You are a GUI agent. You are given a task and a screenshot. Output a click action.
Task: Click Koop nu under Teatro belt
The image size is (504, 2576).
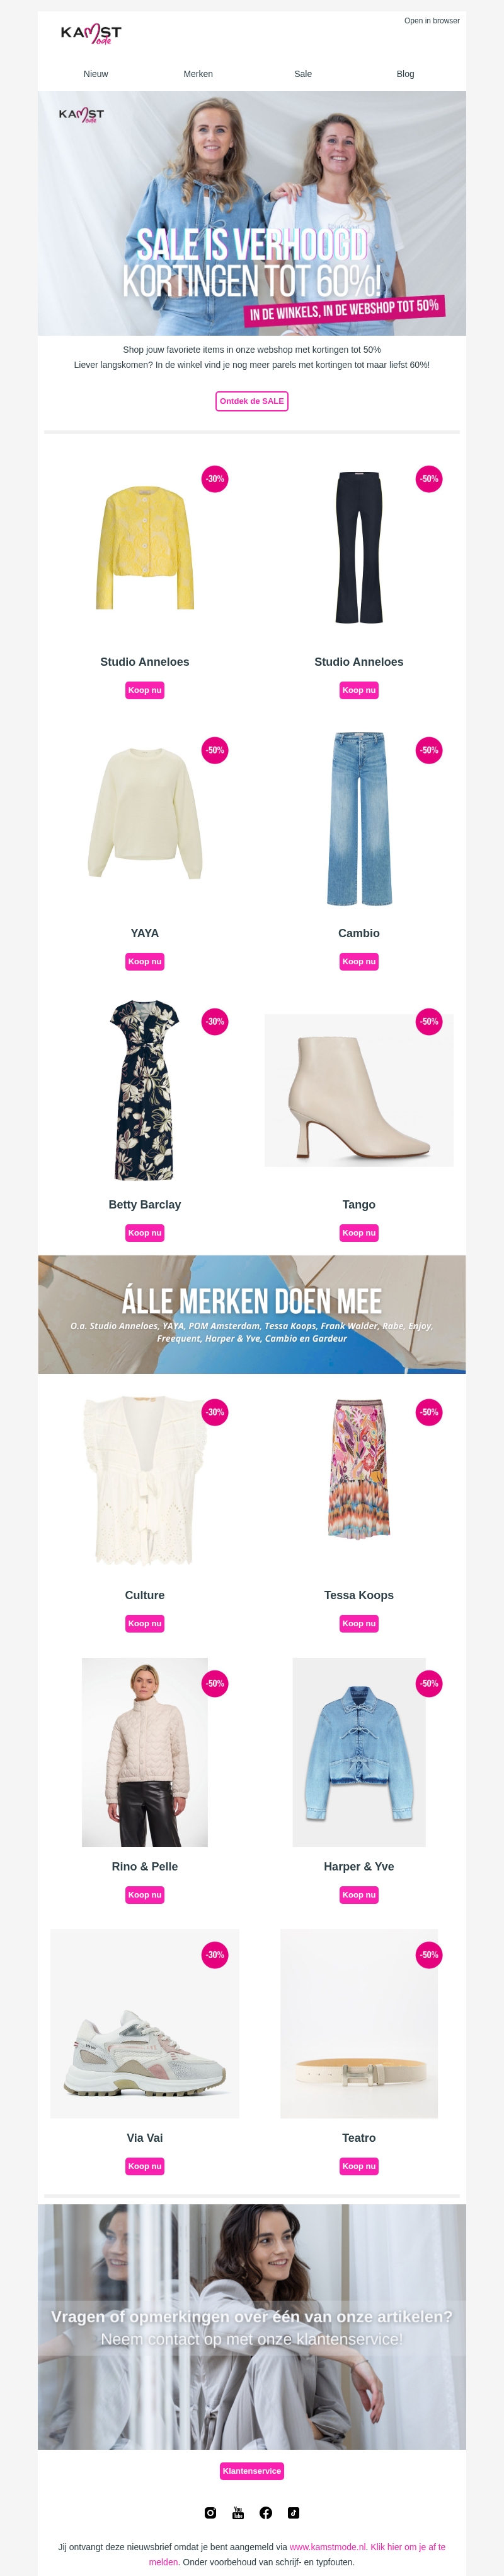(359, 2166)
